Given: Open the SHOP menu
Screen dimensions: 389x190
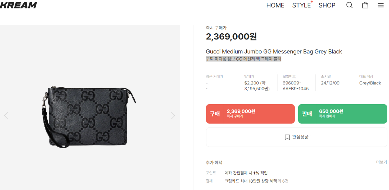Looking at the screenshot, I should pyautogui.click(x=327, y=6).
